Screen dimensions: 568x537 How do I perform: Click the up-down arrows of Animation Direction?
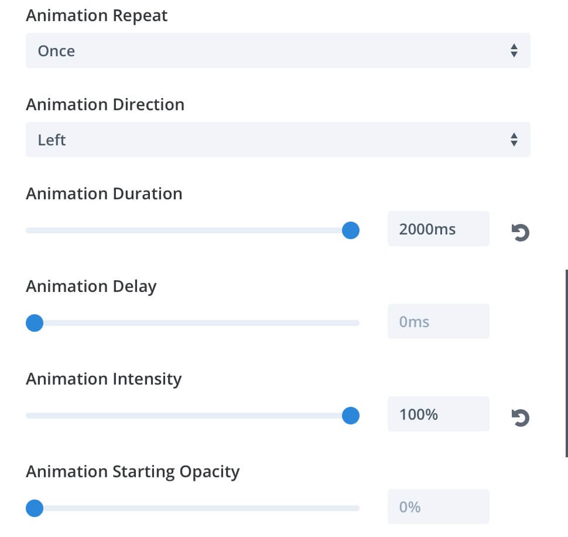[x=514, y=140]
